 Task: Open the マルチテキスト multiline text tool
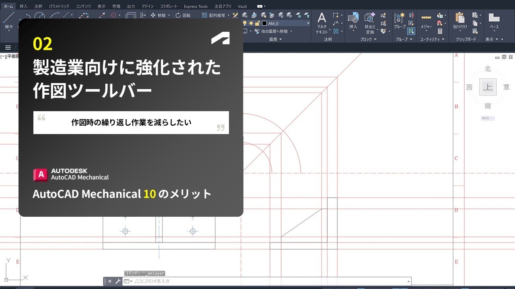321,23
